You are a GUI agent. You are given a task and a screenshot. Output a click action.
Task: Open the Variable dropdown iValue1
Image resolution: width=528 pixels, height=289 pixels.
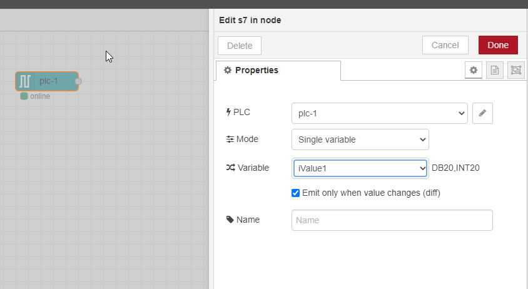click(360, 168)
